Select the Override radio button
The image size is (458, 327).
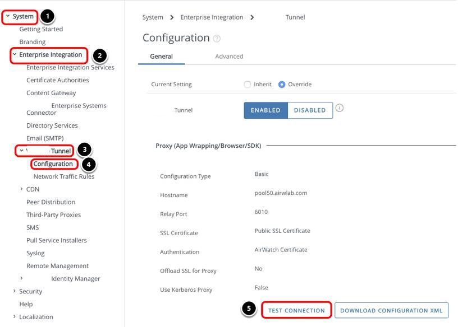coord(282,85)
